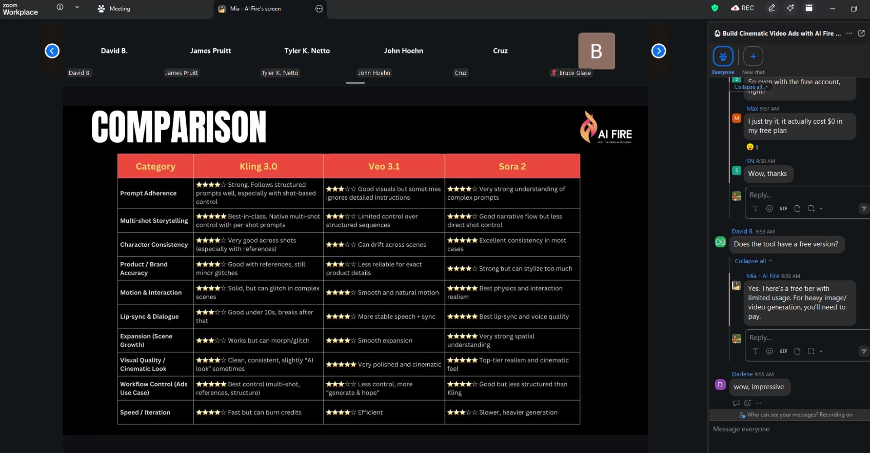
Task: Open emoji picker in reply under Mia's answer
Action: [769, 352]
